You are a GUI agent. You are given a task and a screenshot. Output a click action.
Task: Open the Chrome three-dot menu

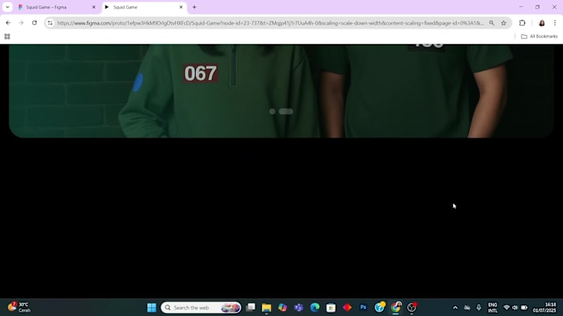point(555,23)
